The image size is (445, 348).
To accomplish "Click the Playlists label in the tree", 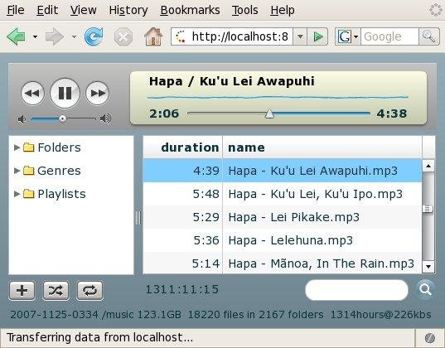I will point(61,194).
